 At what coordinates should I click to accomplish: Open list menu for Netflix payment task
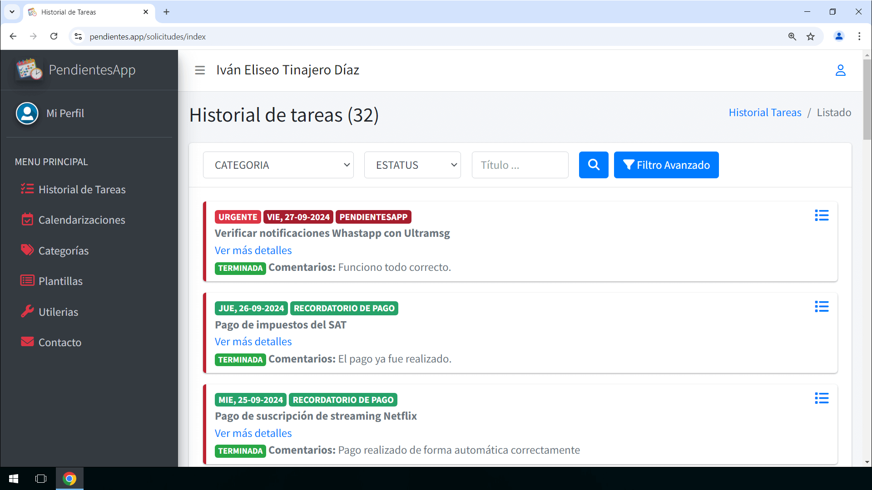[821, 398]
